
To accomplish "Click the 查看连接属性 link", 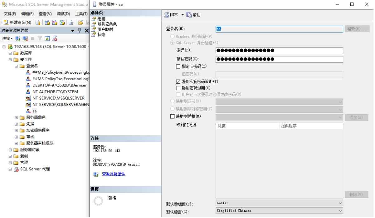I will [x=114, y=174].
